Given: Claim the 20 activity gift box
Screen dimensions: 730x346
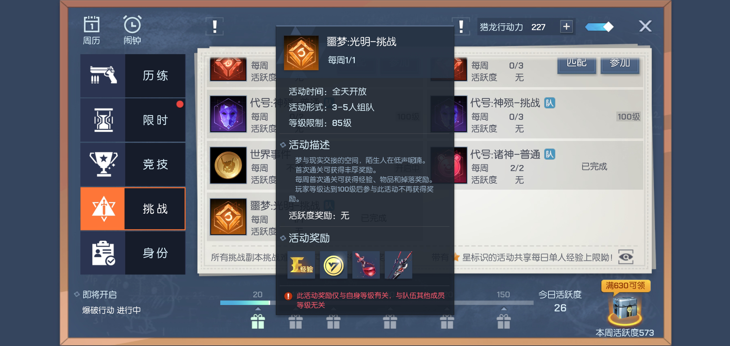Looking at the screenshot, I should point(258,321).
